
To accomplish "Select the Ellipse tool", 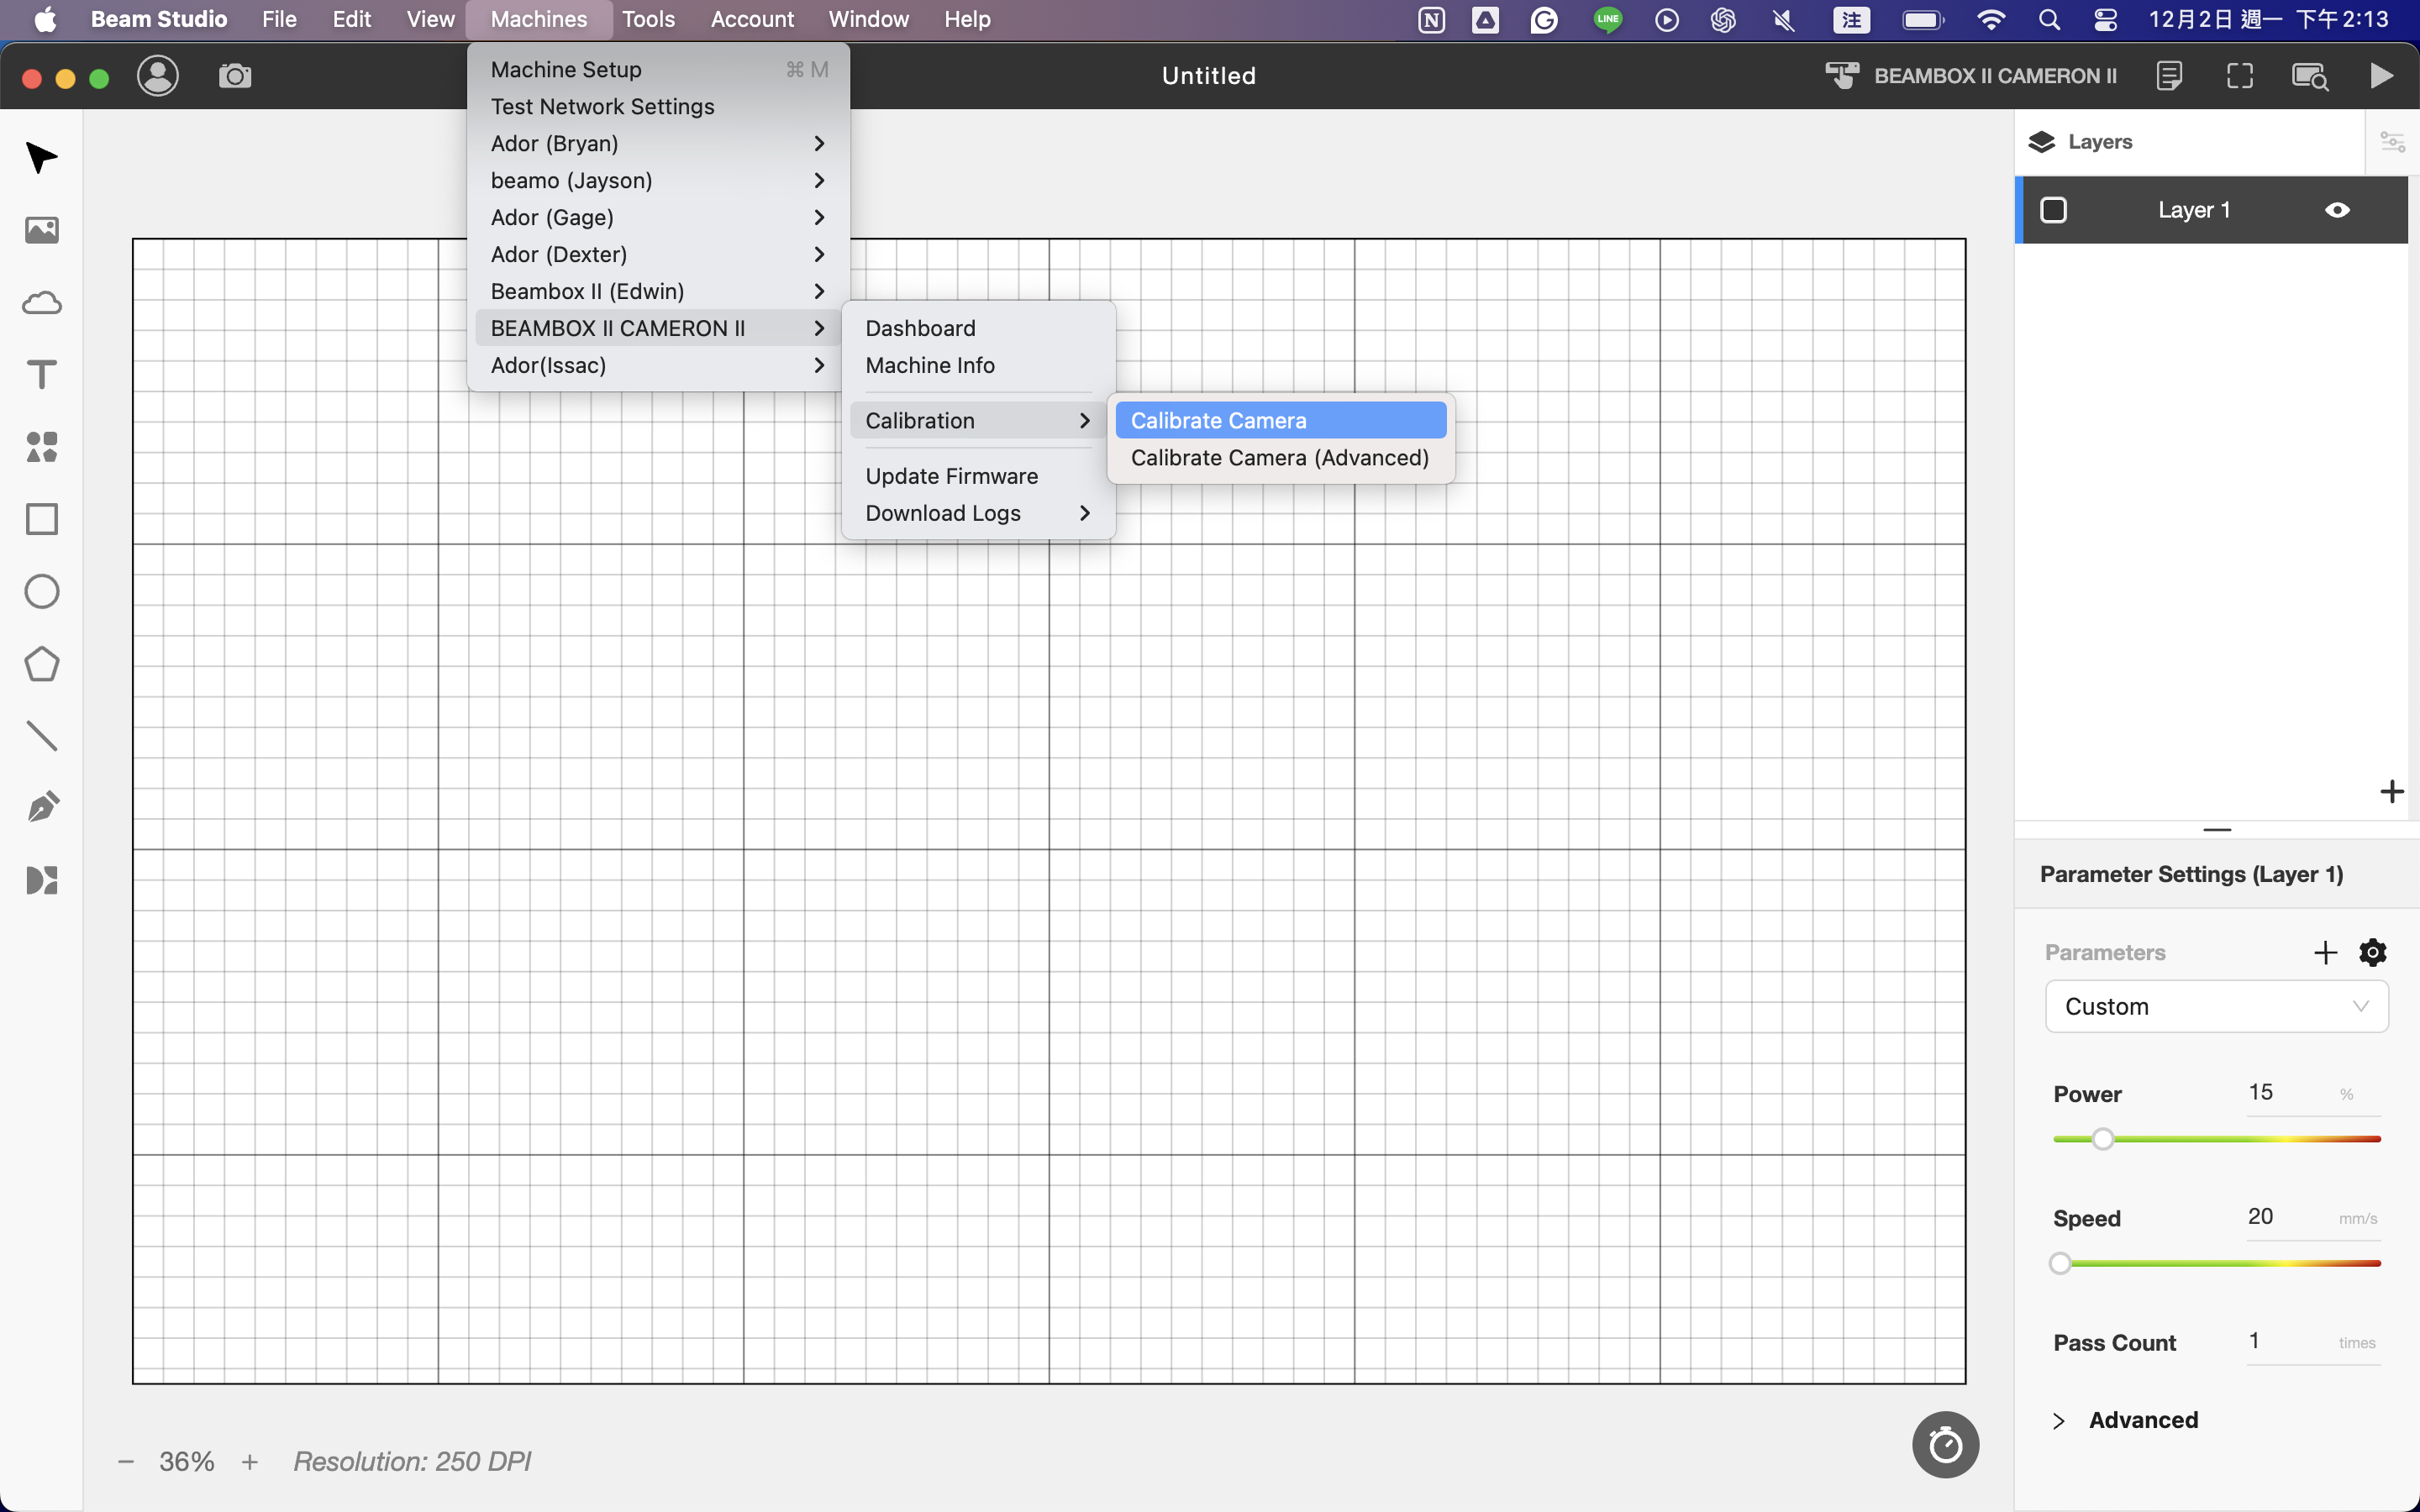I will pyautogui.click(x=41, y=591).
